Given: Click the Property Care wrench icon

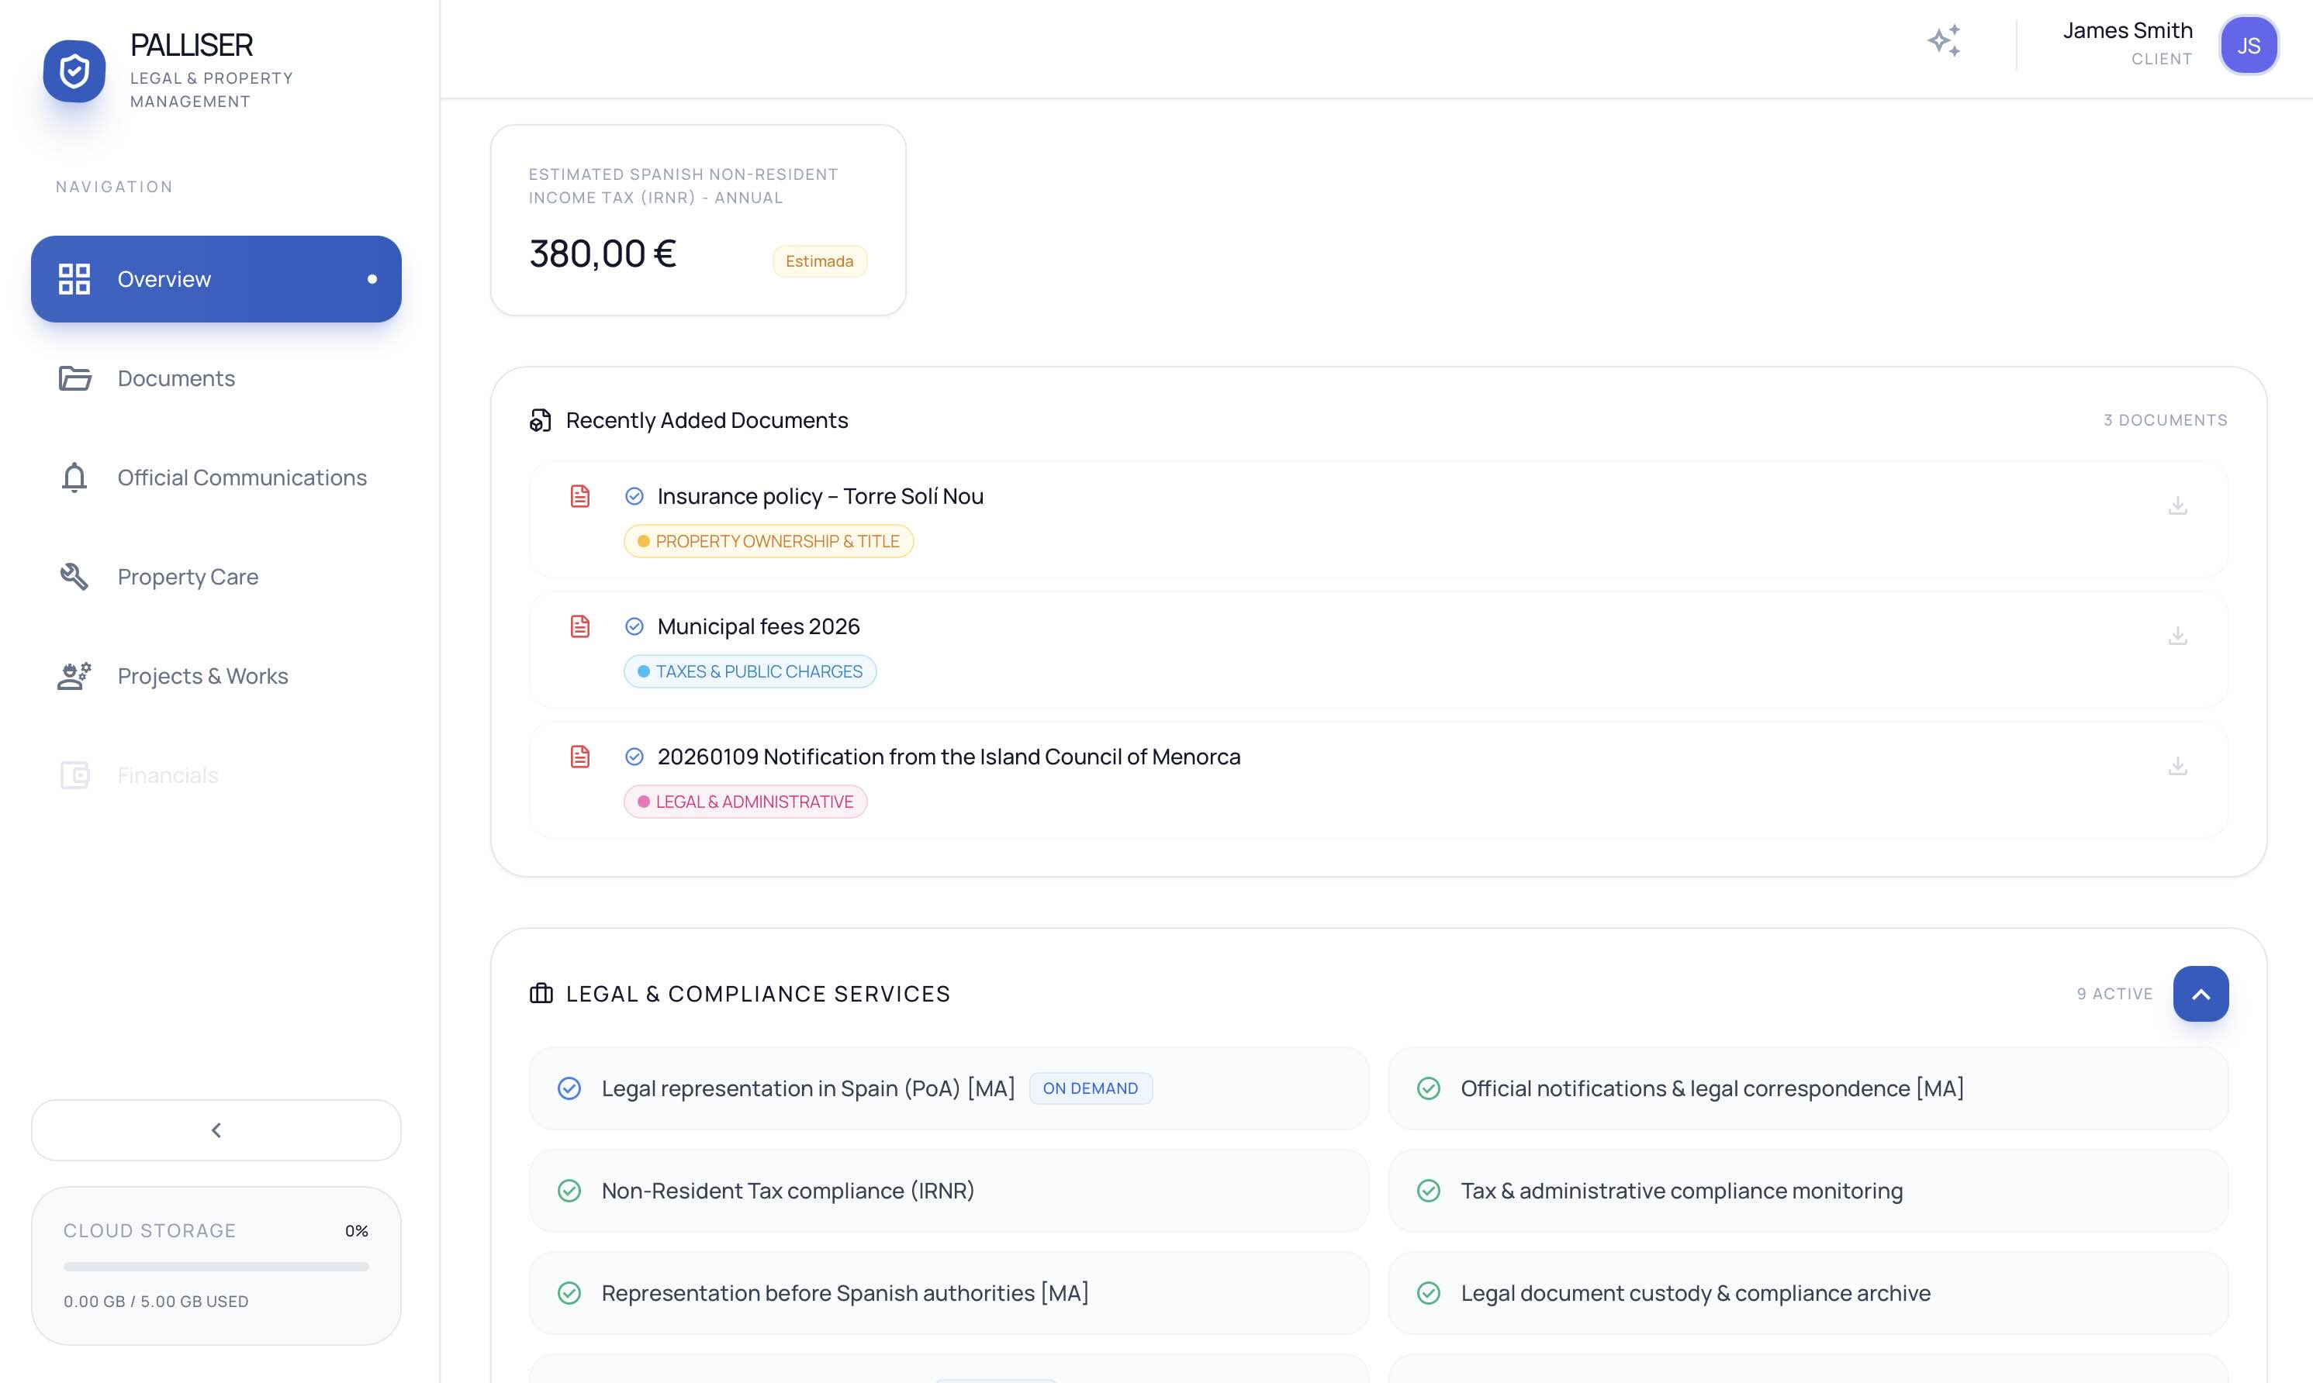Looking at the screenshot, I should click(74, 577).
